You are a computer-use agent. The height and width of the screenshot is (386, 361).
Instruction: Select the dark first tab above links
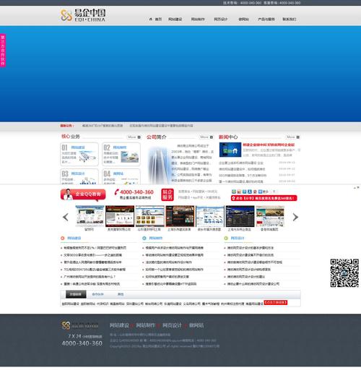[76, 294]
